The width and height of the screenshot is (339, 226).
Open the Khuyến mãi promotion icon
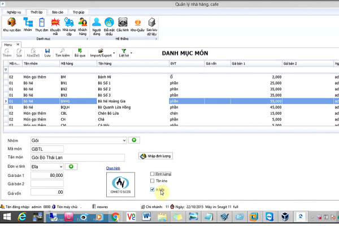coord(55,27)
